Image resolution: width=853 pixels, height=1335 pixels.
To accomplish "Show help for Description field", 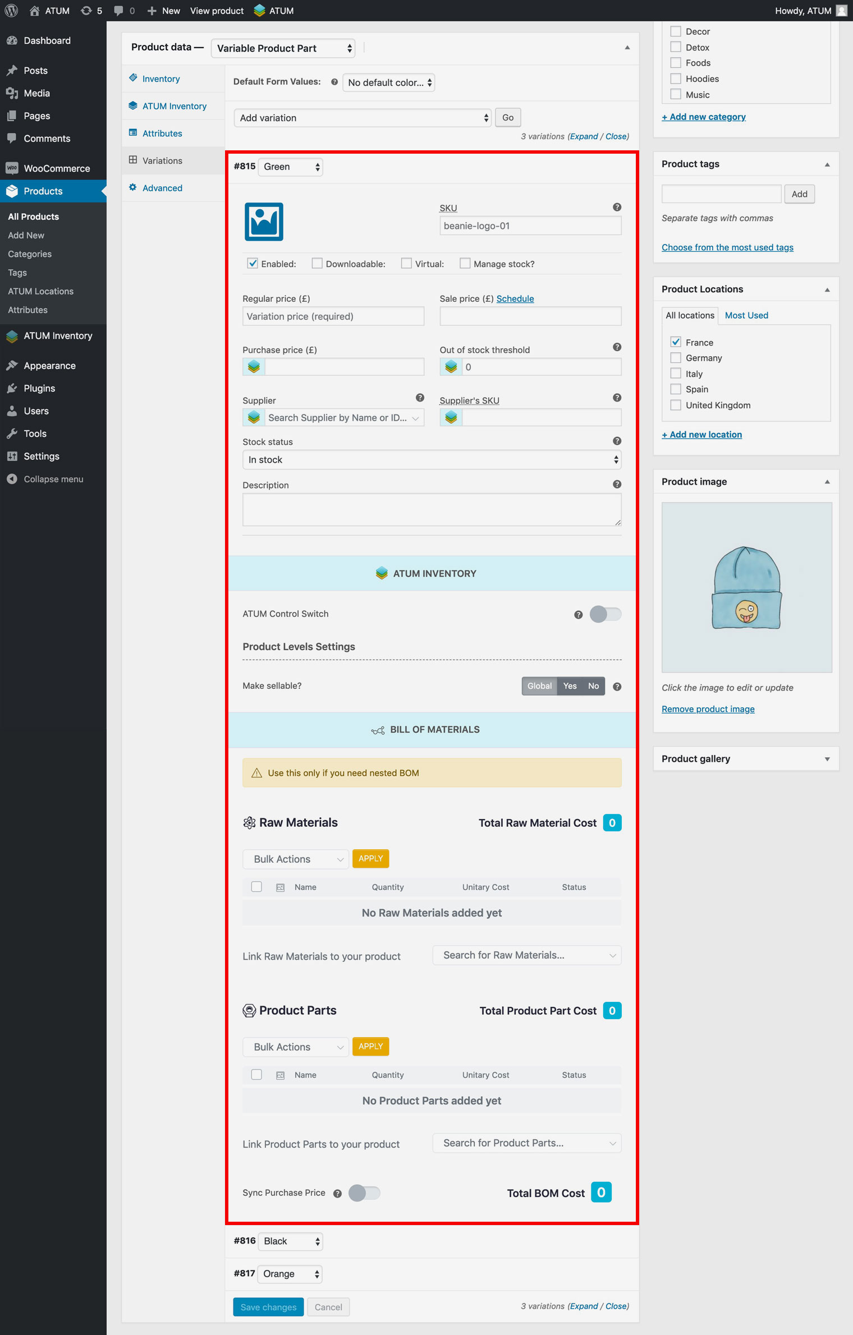I will [x=617, y=484].
